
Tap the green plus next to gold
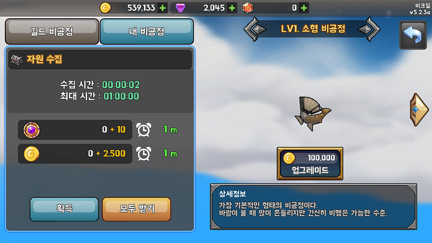click(x=163, y=8)
